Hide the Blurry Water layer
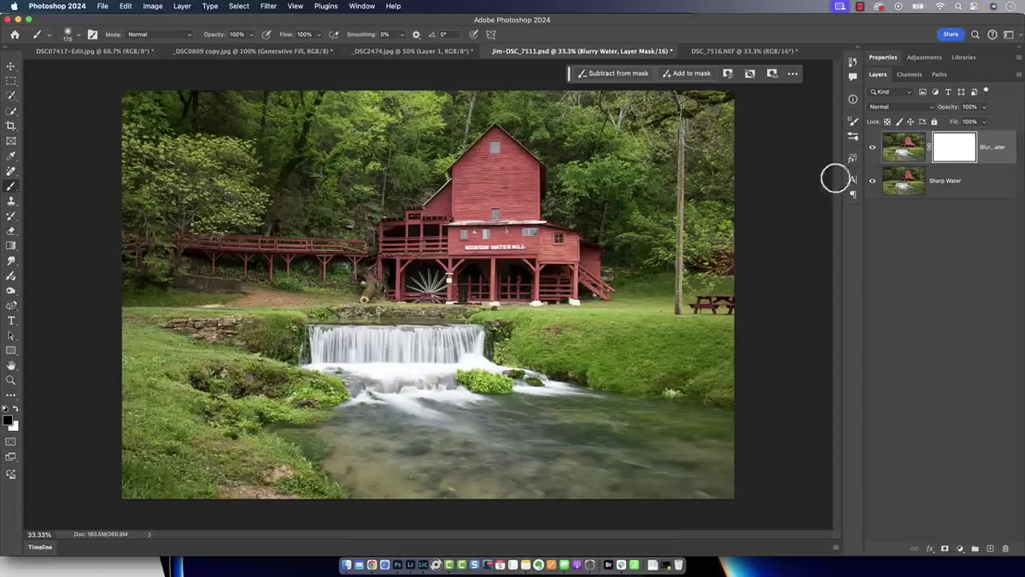1025x577 pixels. 872,147
